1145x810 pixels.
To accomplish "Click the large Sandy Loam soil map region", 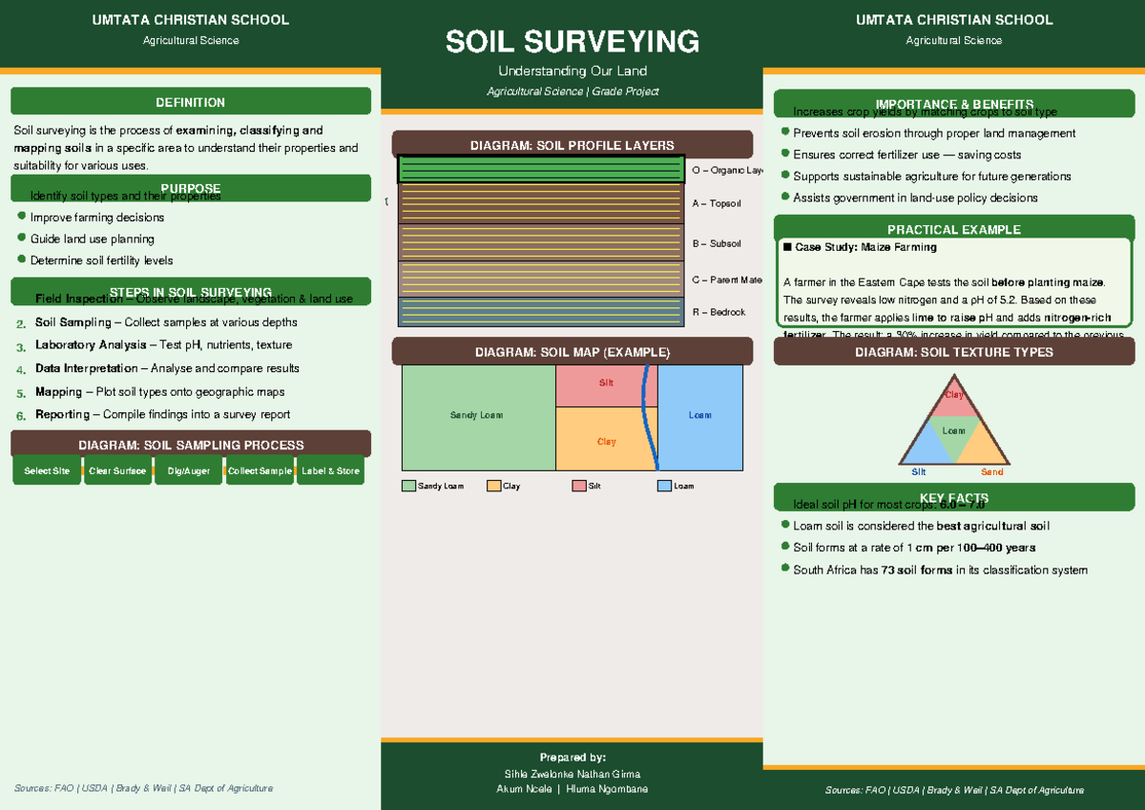I will [x=478, y=417].
